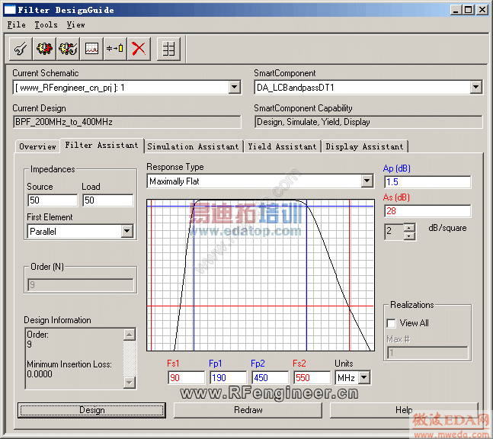Select the Filter Assistant tab

(x=101, y=146)
